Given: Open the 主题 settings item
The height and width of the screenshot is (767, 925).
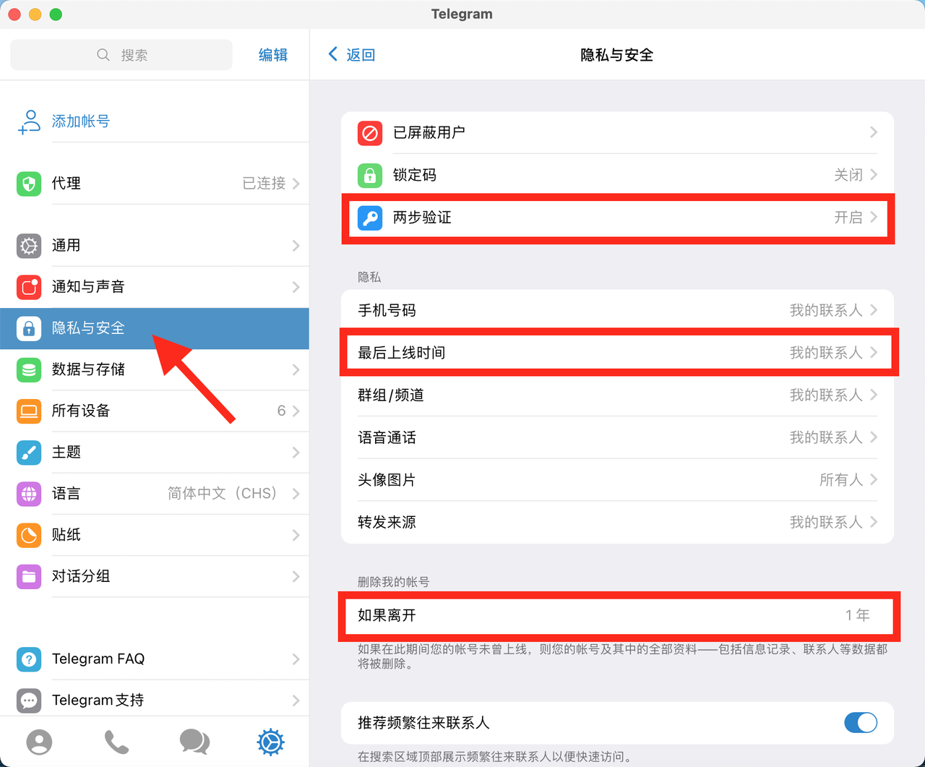Looking at the screenshot, I should point(155,452).
